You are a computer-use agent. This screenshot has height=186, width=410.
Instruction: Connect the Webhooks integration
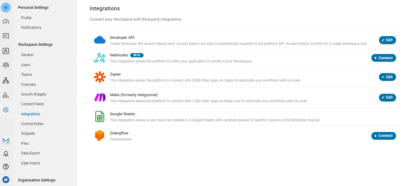384,58
